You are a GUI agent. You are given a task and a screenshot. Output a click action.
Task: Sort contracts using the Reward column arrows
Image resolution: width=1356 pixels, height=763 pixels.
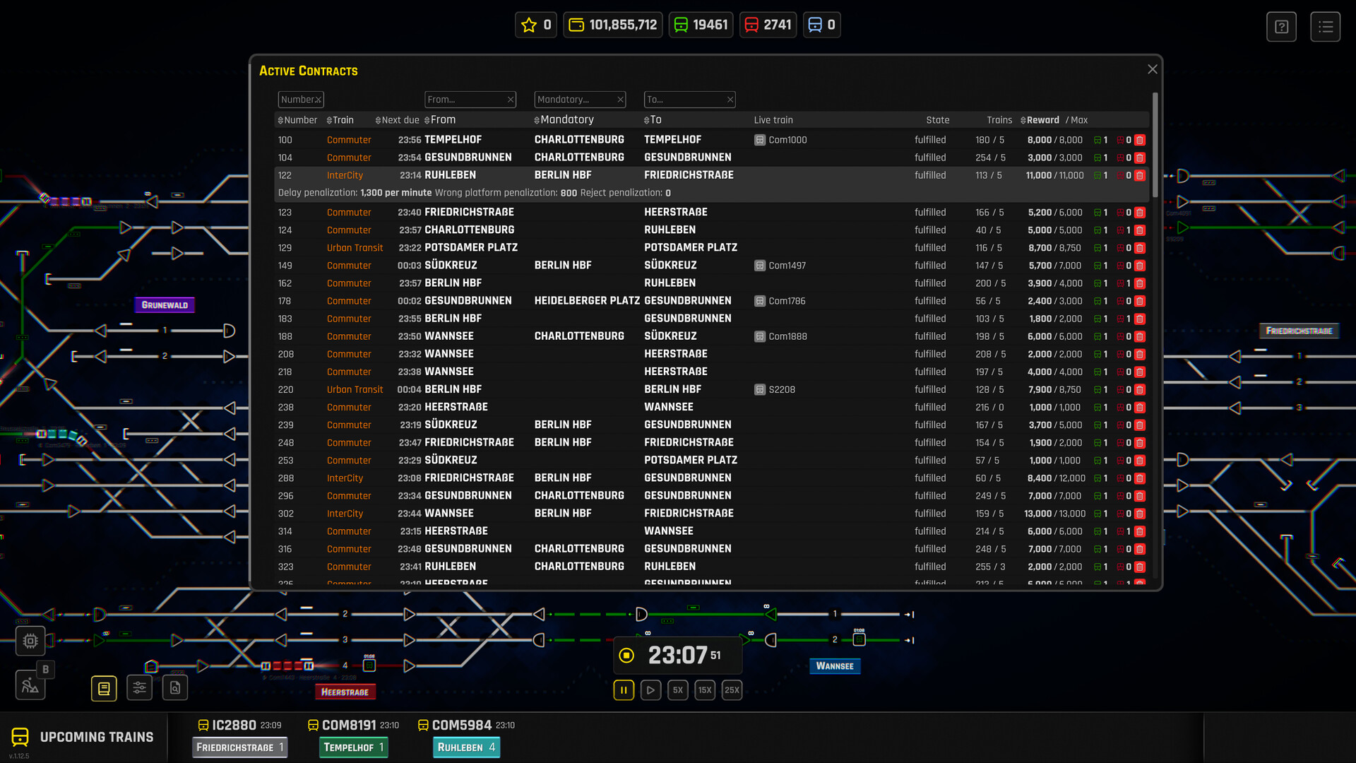click(1022, 119)
